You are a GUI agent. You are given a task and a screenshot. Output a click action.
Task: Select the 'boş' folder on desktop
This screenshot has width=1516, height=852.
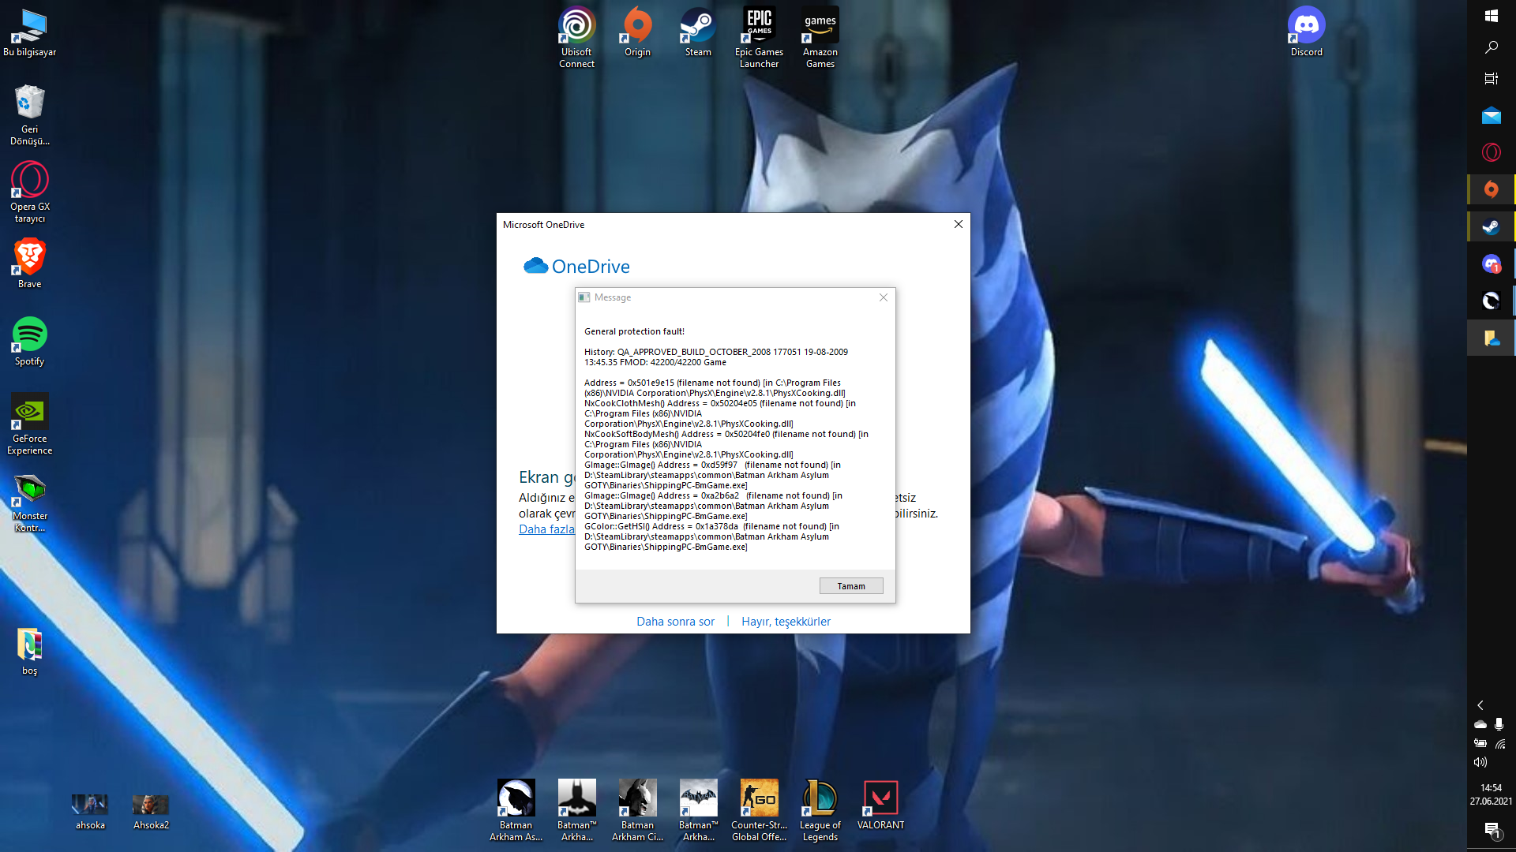30,651
